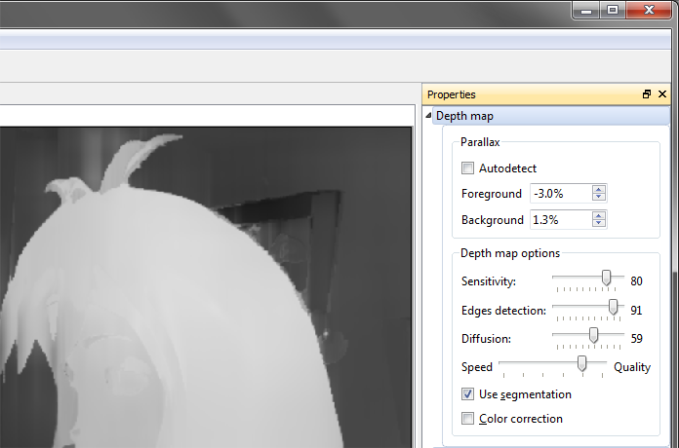Minimize the application window
Screen dimensions: 679x448
click(x=586, y=11)
